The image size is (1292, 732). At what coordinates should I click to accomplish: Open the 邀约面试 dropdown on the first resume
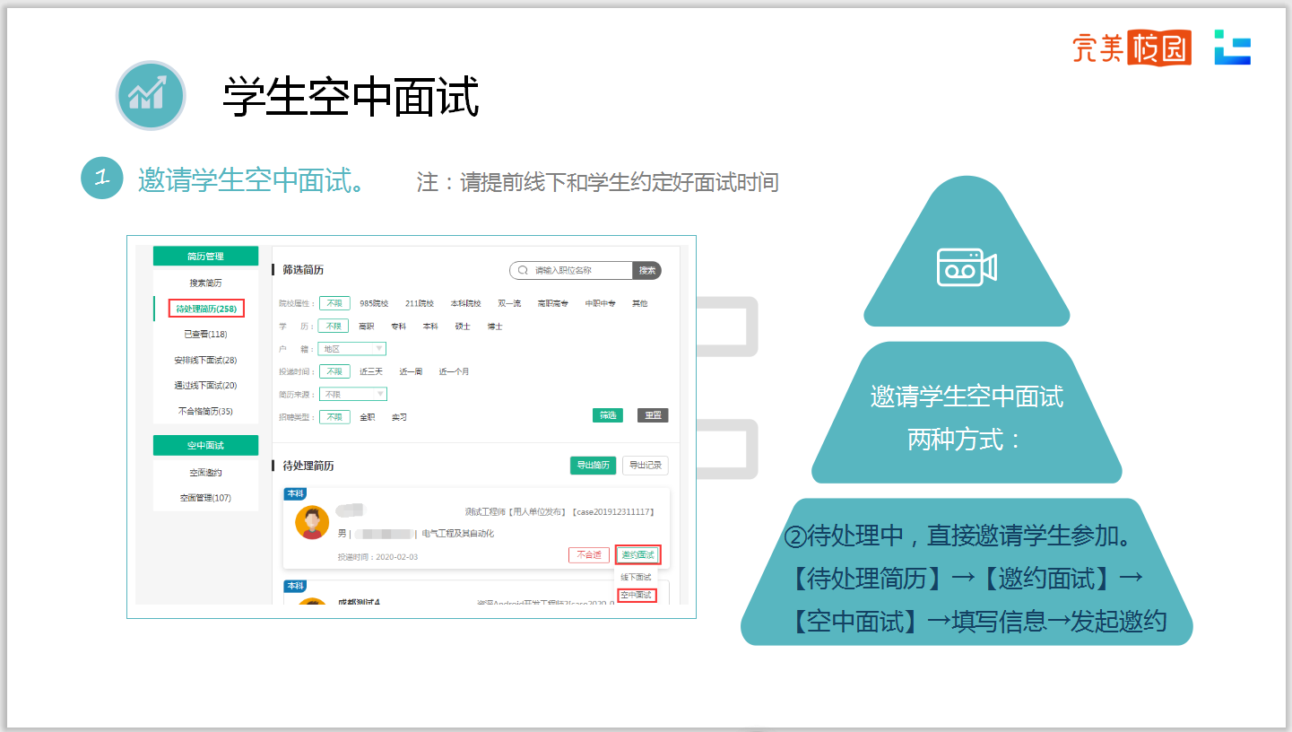click(x=637, y=555)
